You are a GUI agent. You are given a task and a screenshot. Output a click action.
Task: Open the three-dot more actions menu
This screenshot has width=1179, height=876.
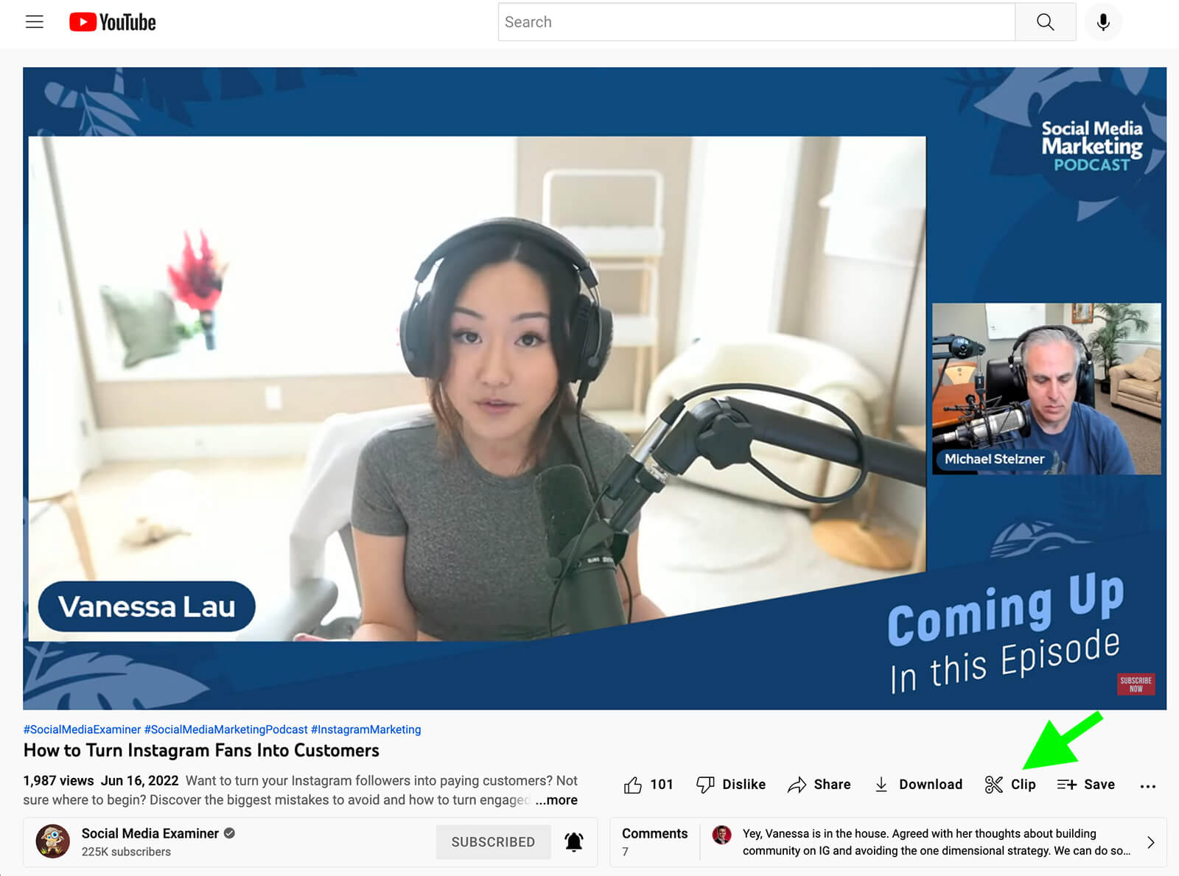1147,786
